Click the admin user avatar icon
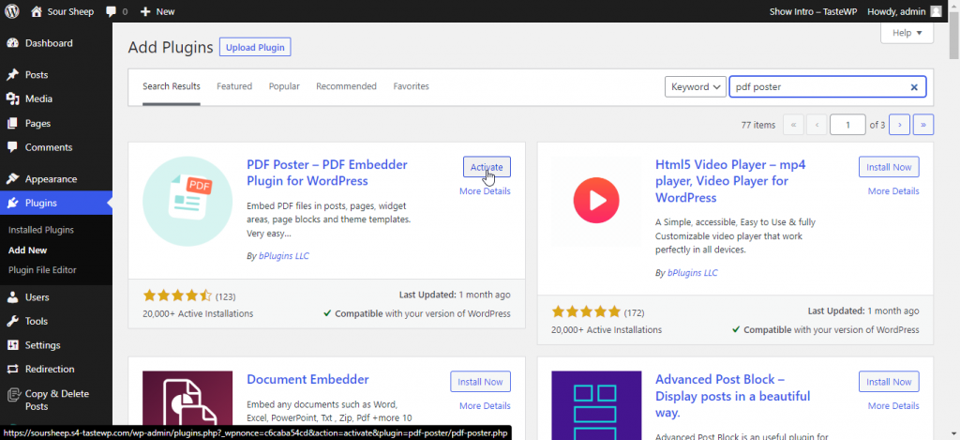The height and width of the screenshot is (440, 960). (x=937, y=11)
